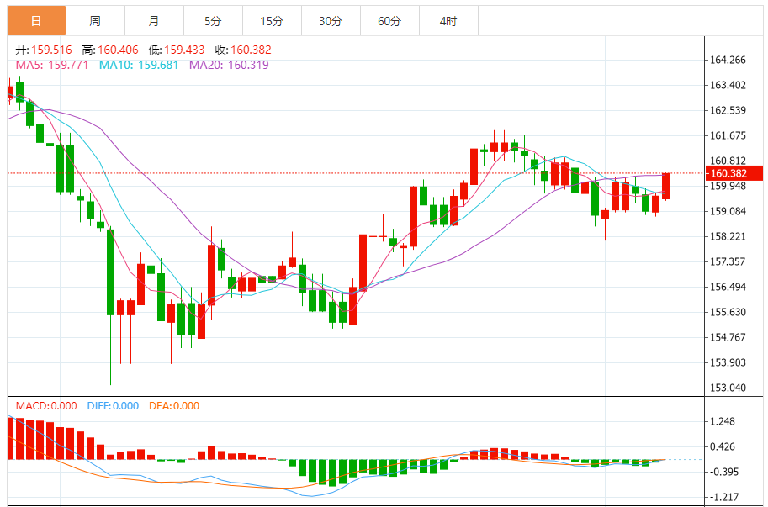Screen dimensions: 768x507
Task: Click the DEA:0.000 indicator label
Action: point(174,406)
